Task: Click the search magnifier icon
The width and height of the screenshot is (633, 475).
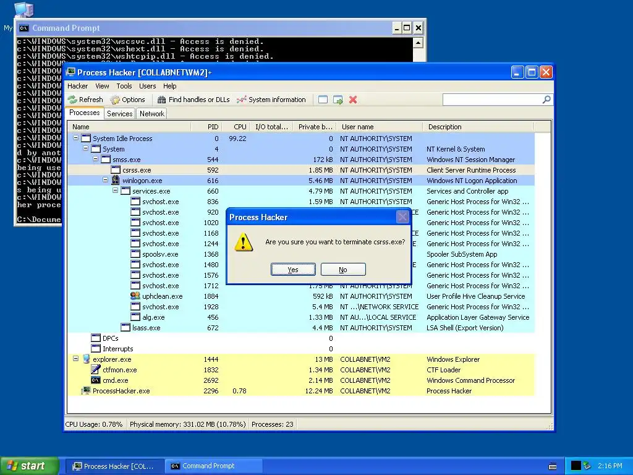Action: click(546, 100)
